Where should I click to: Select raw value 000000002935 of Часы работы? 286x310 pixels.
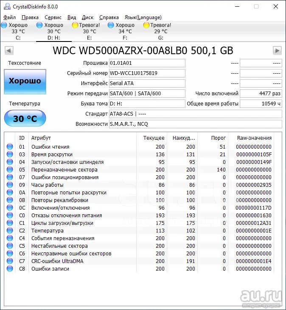click(253, 185)
